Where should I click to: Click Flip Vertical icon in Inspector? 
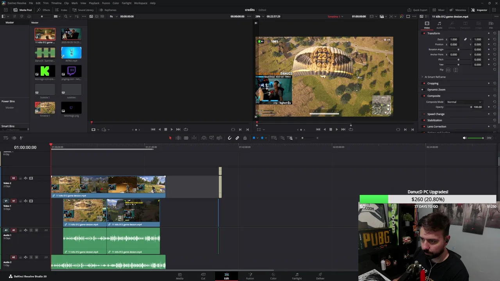(x=455, y=70)
